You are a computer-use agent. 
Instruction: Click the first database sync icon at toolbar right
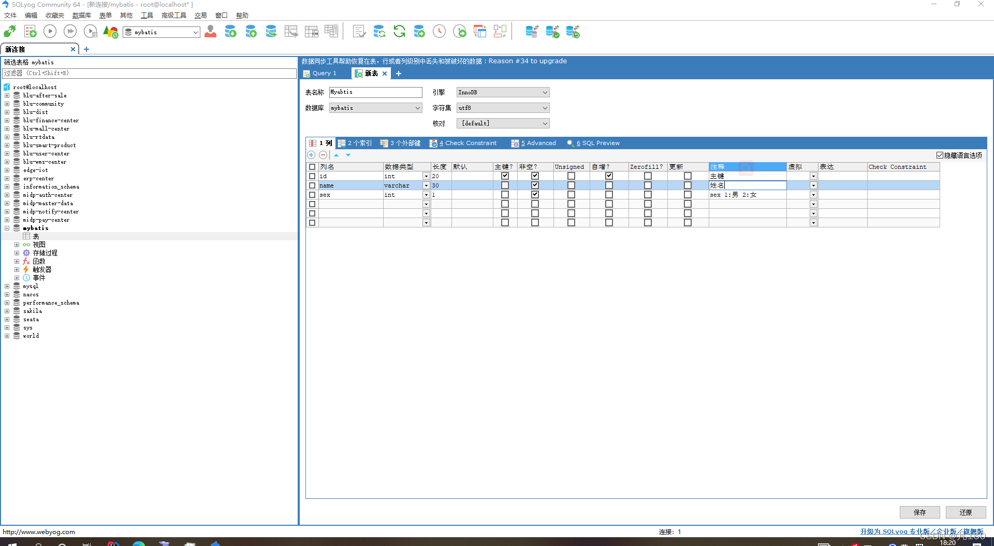[x=532, y=32]
